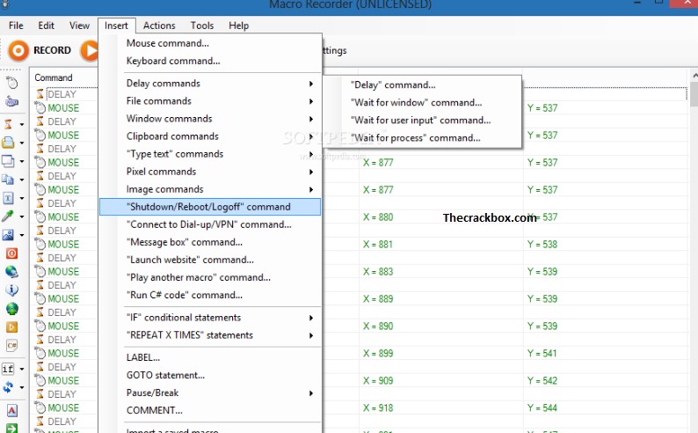698x433 pixels.
Task: Click the image commands sidebar icon
Action: (x=8, y=235)
